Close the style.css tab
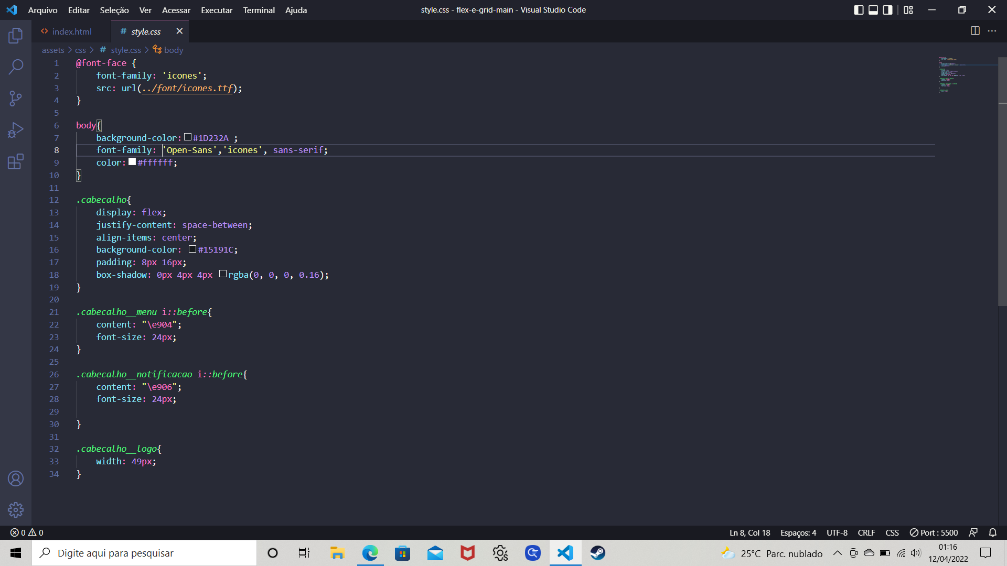1007x566 pixels. point(179,31)
